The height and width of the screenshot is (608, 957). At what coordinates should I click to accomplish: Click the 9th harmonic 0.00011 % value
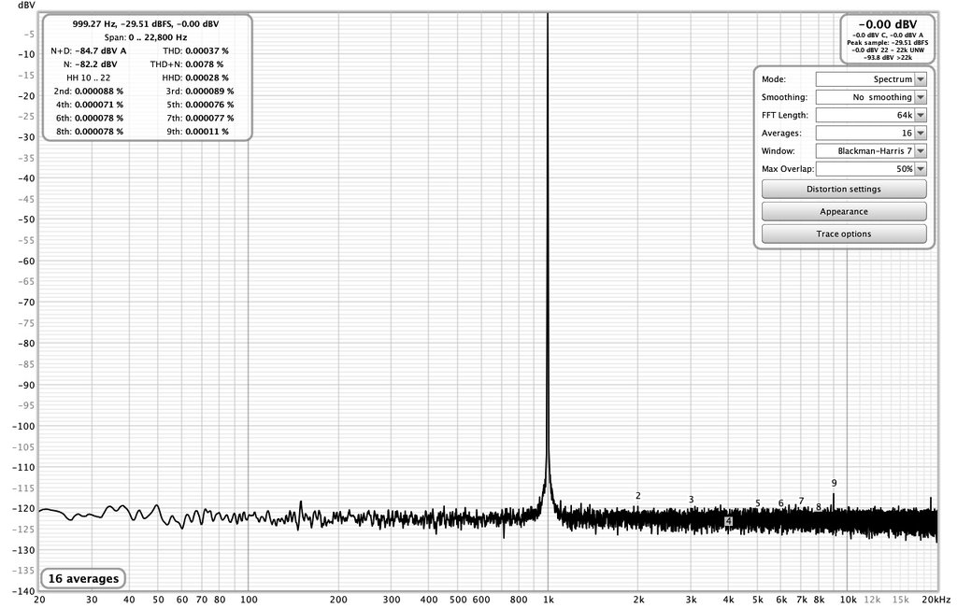click(207, 131)
